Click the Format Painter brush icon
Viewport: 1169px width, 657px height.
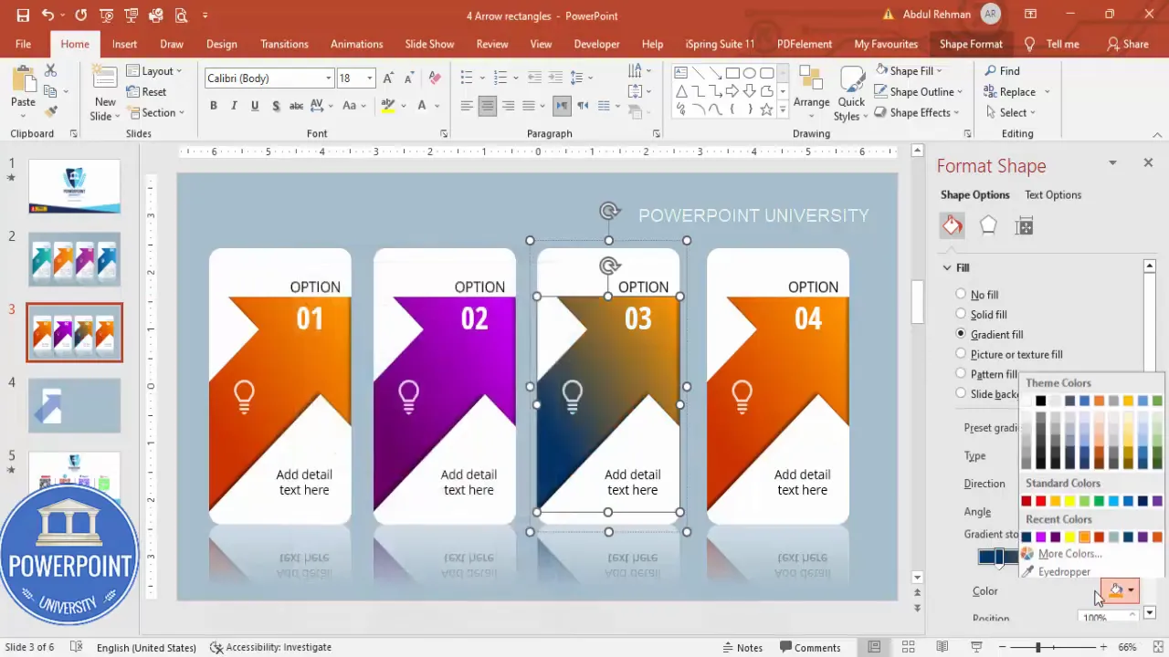[50, 111]
